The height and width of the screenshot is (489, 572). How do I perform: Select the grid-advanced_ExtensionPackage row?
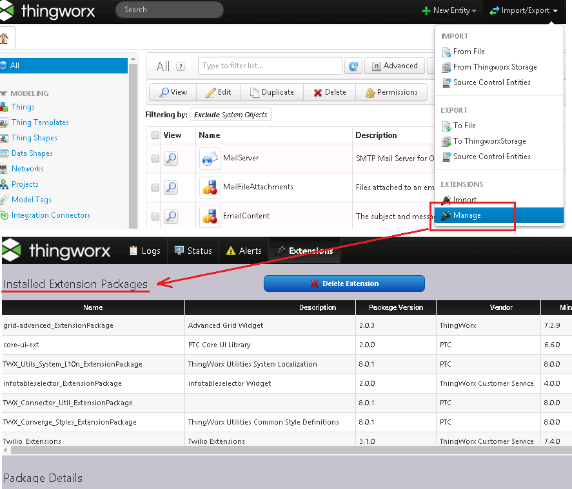click(287, 325)
